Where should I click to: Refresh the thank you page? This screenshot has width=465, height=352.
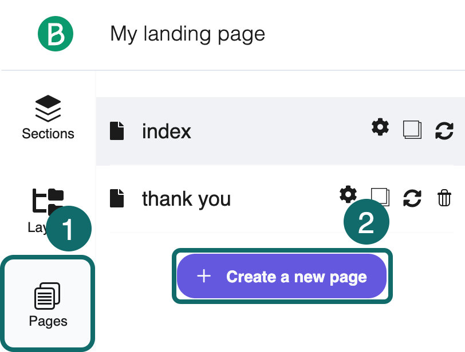click(x=412, y=197)
